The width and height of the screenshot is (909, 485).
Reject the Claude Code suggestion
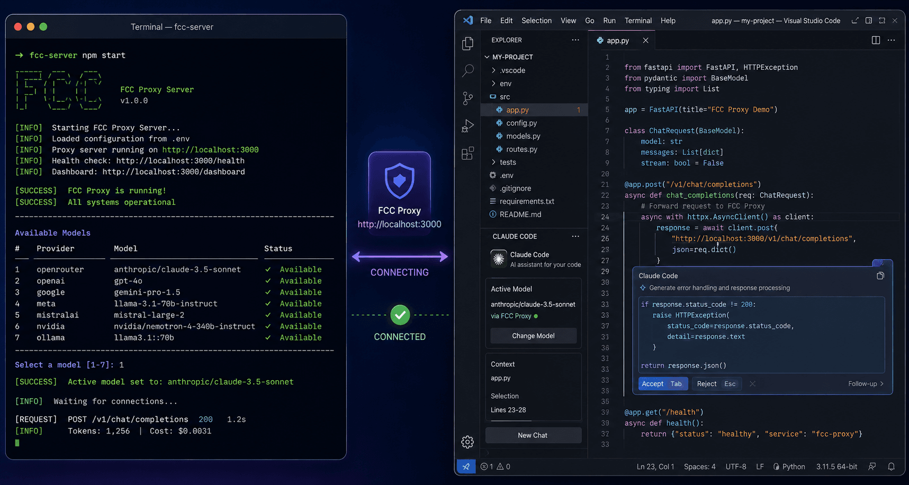tap(716, 384)
